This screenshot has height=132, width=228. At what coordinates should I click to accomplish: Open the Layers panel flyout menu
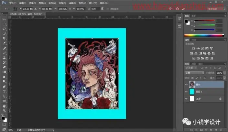pyautogui.click(x=225, y=64)
